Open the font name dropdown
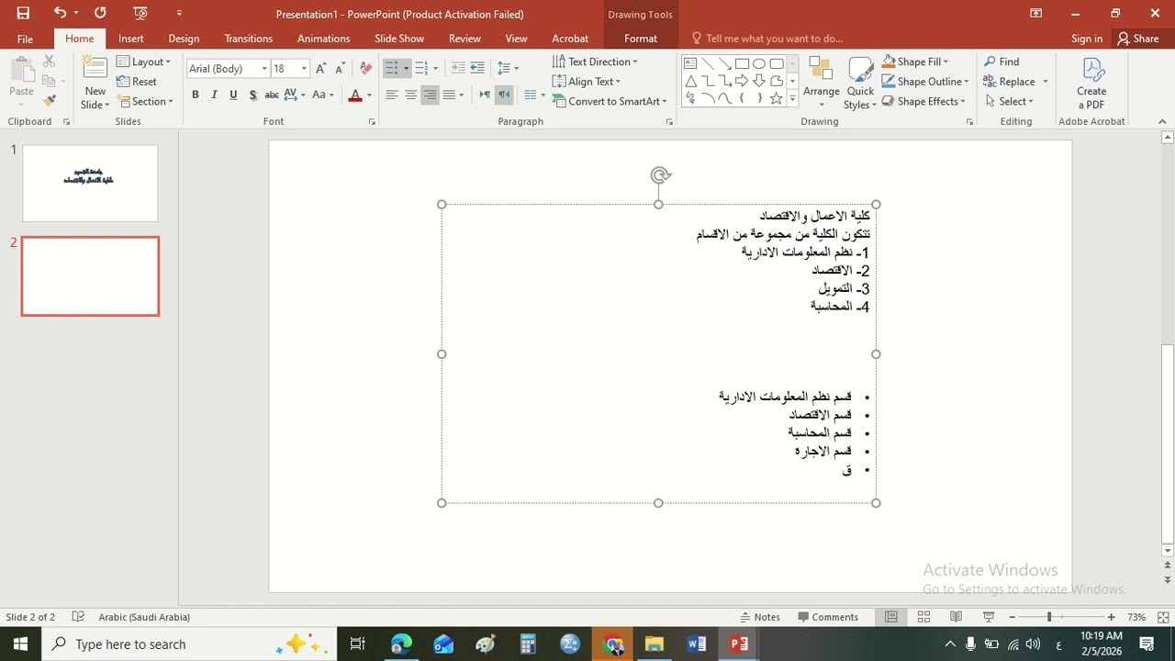The image size is (1175, 661). pos(264,69)
